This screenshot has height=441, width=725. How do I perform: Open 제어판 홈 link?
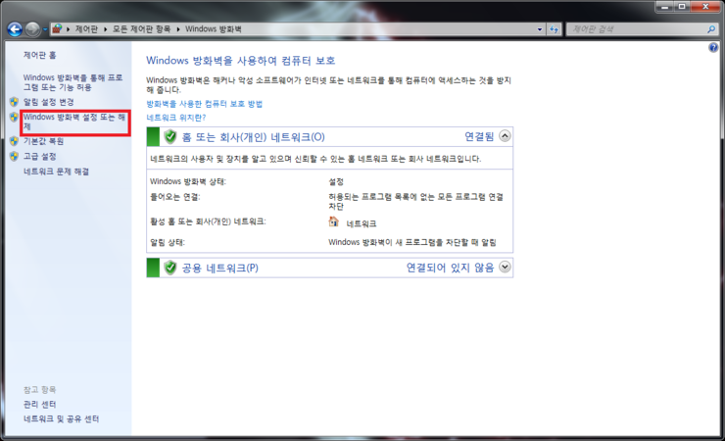(40, 55)
